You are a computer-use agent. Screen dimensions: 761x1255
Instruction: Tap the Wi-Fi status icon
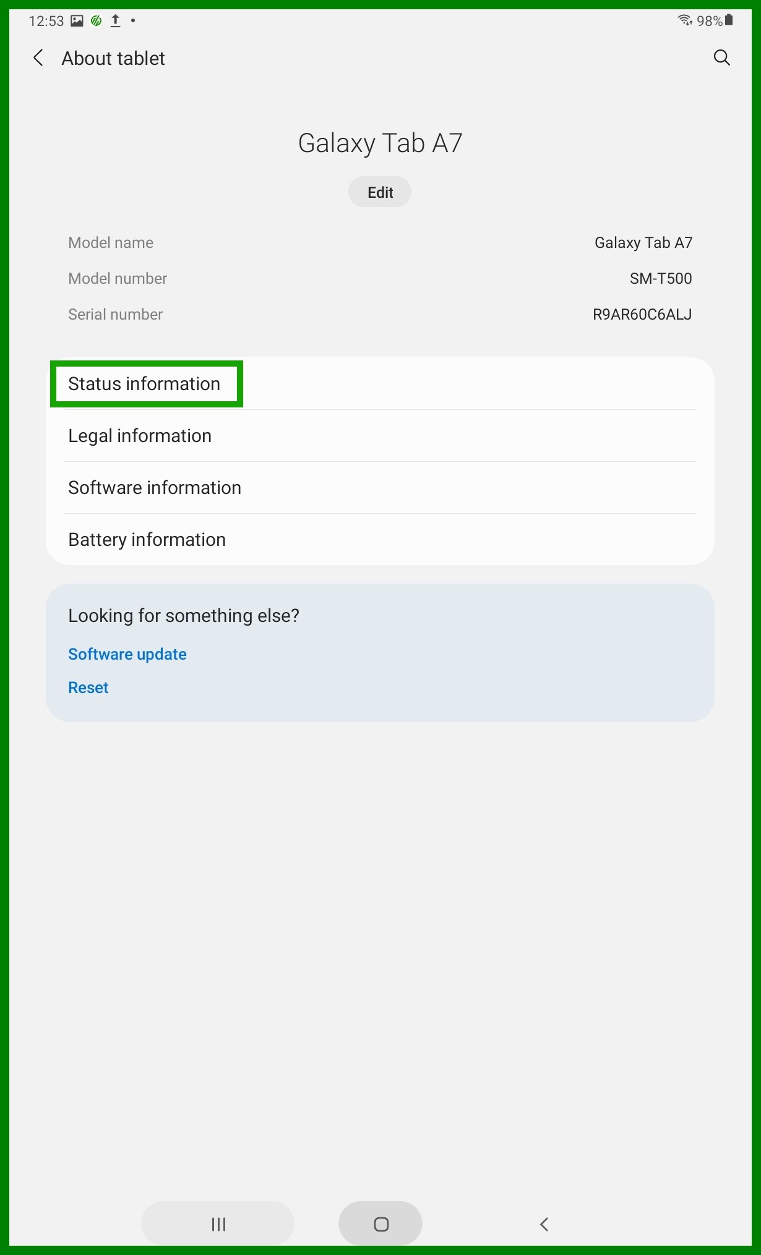pos(685,20)
